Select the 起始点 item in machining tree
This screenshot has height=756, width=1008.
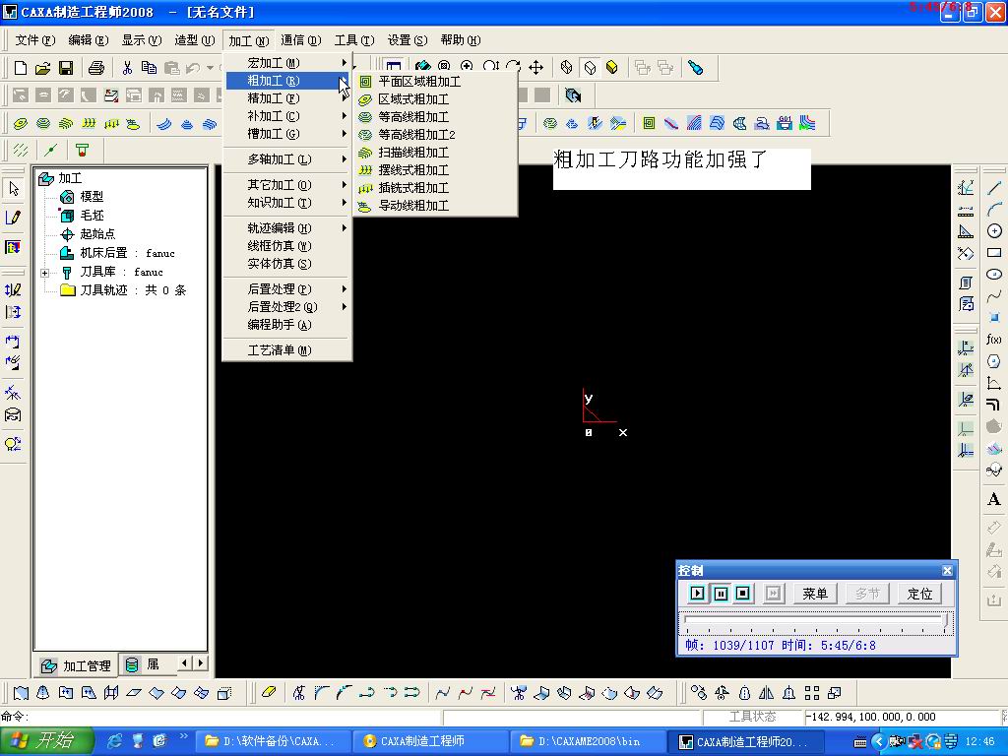coord(97,234)
